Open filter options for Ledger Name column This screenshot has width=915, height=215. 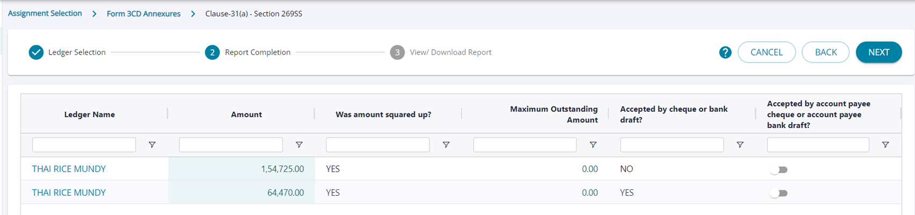point(152,145)
